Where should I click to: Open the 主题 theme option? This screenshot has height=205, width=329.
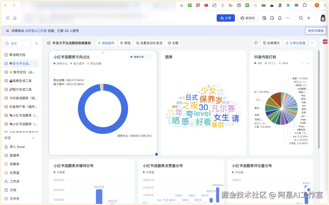(173, 43)
